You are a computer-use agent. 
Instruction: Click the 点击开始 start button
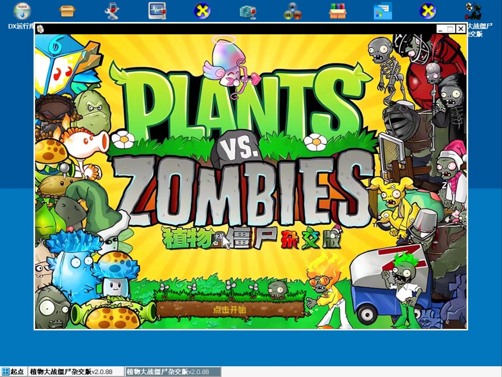coord(230,310)
